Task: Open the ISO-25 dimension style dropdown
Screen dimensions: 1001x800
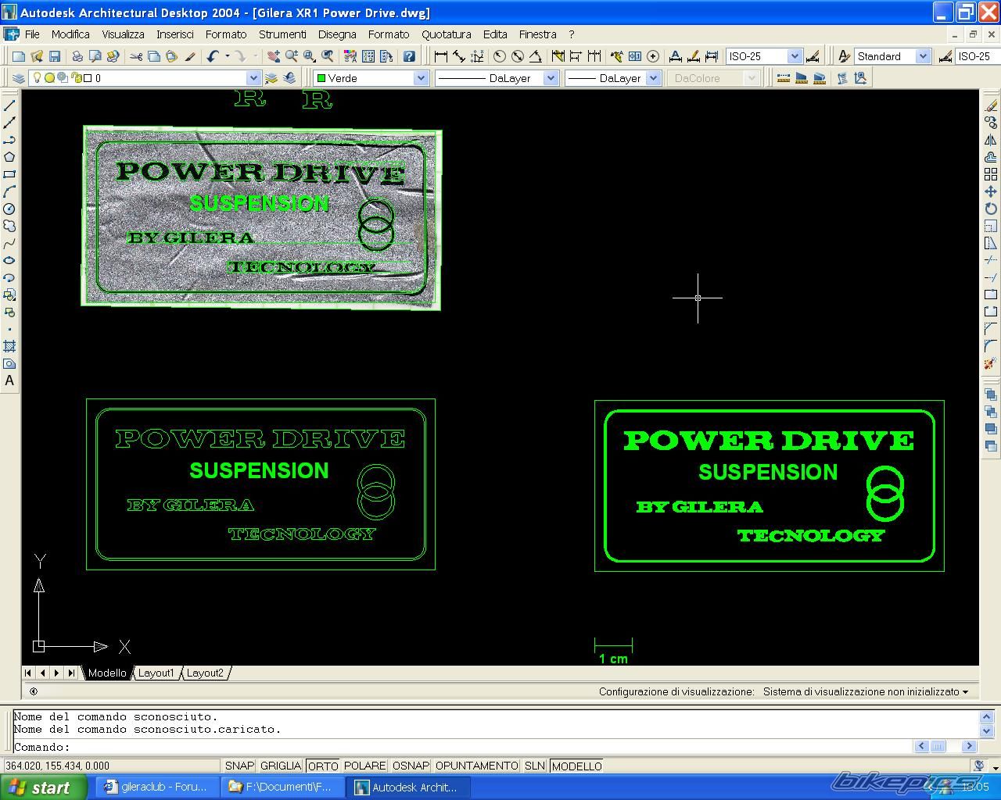Action: (795, 56)
